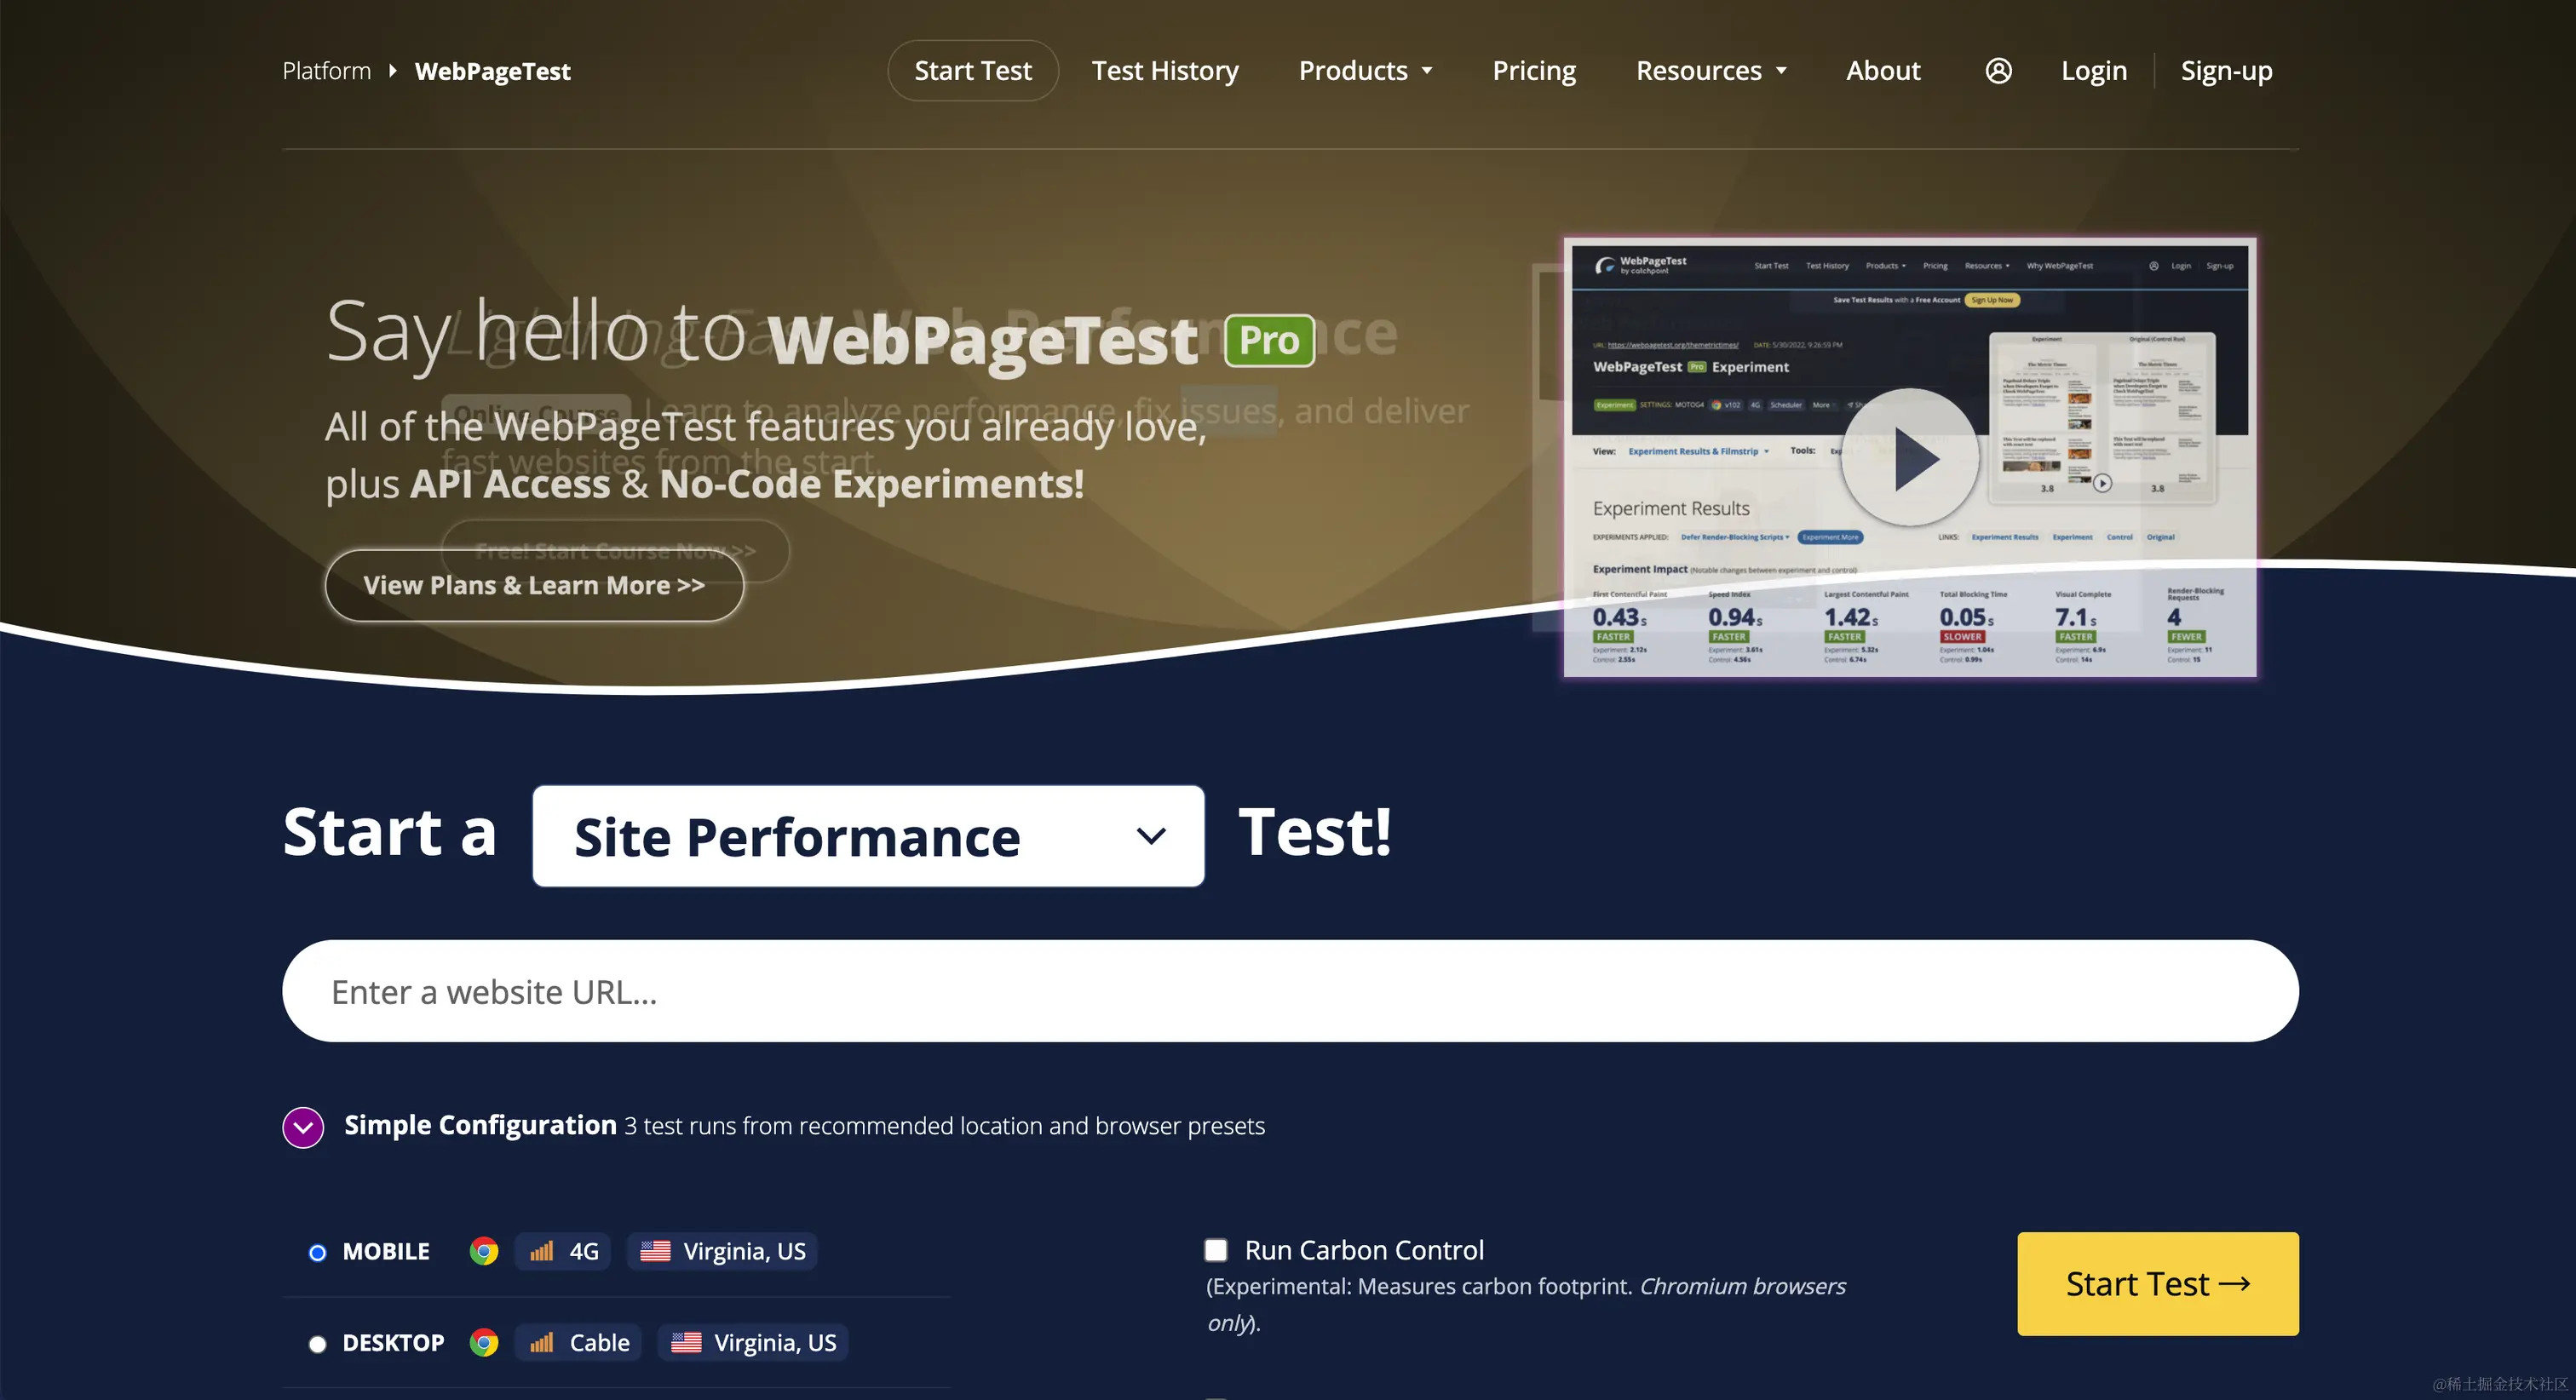Go to the Test History page
The image size is (2576, 1400).
click(x=1165, y=71)
